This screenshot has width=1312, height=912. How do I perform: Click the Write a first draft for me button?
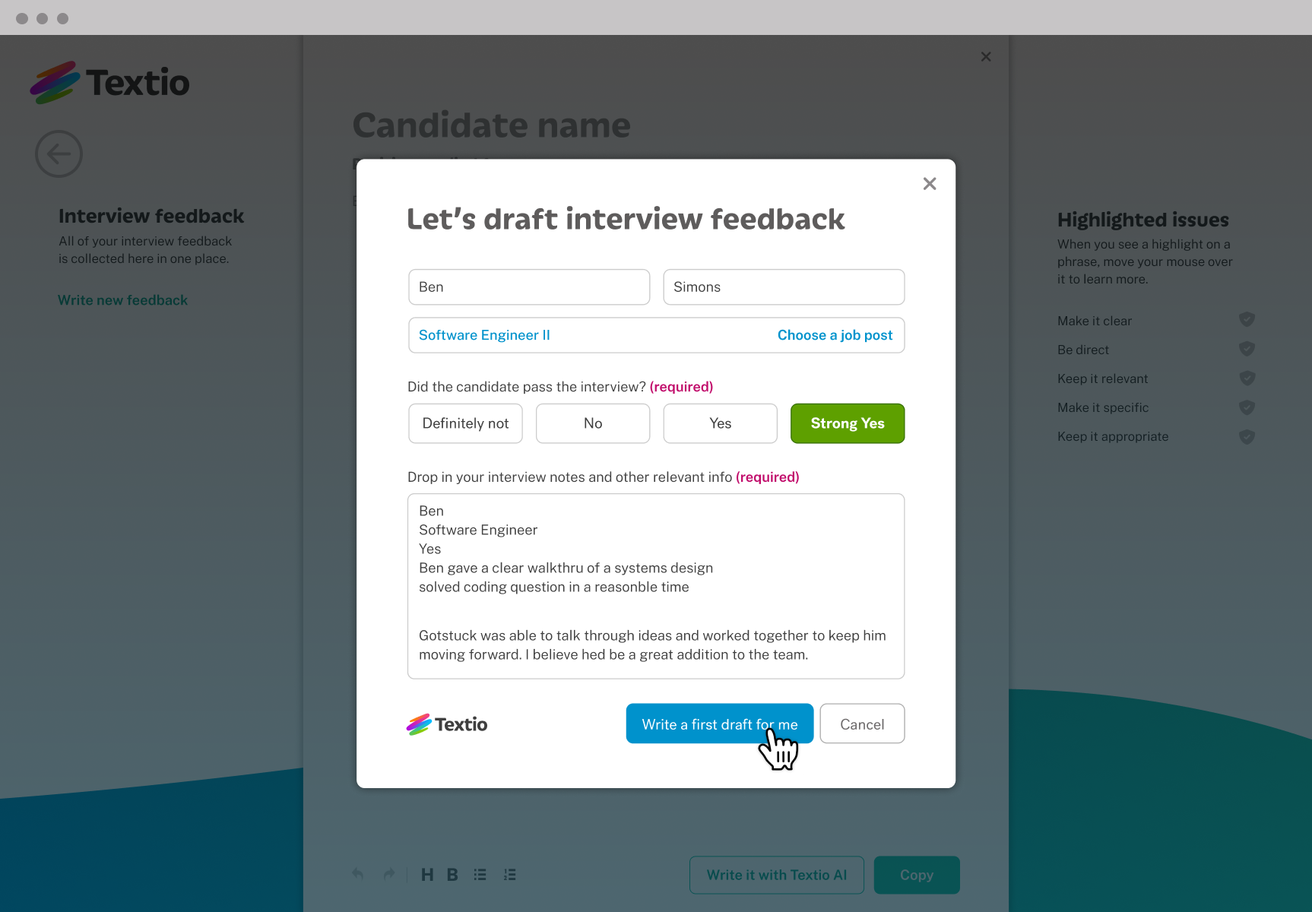(x=719, y=724)
